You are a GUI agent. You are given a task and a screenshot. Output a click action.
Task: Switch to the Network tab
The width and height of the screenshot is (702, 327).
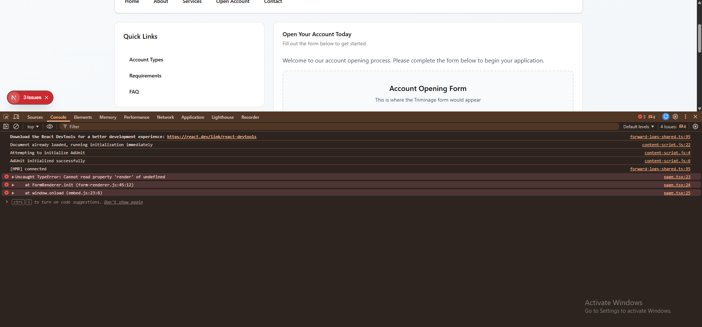(165, 117)
